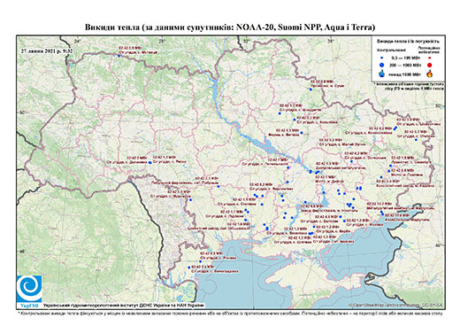
Task: Click the "200 — 1000 МВт" legend label
Action: [x=405, y=65]
